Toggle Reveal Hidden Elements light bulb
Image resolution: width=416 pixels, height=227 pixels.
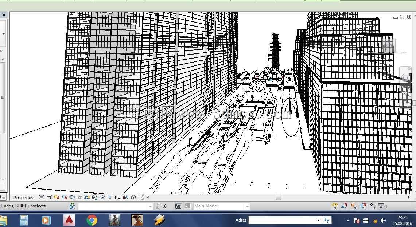tap(110, 197)
